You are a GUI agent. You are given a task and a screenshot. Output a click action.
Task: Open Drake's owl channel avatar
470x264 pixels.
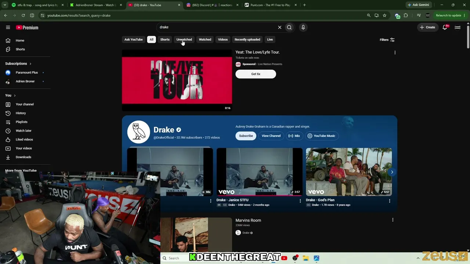coord(138,132)
